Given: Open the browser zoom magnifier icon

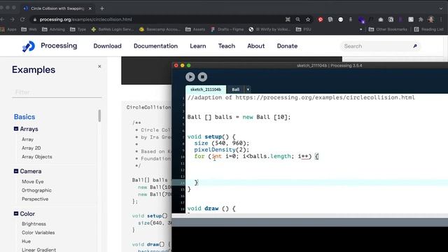Looking at the screenshot, I should coord(297,20).
